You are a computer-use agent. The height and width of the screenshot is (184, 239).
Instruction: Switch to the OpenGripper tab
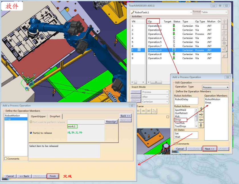[x=38, y=116]
